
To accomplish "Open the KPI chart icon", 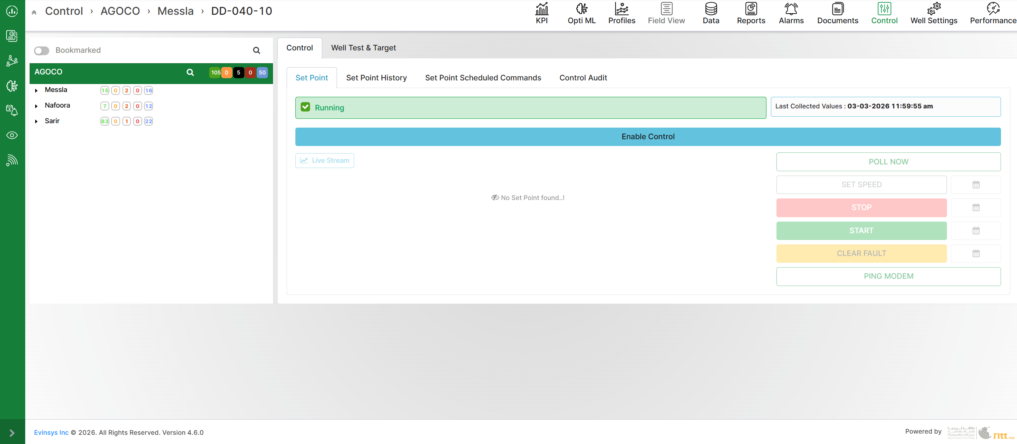I will pos(542,9).
